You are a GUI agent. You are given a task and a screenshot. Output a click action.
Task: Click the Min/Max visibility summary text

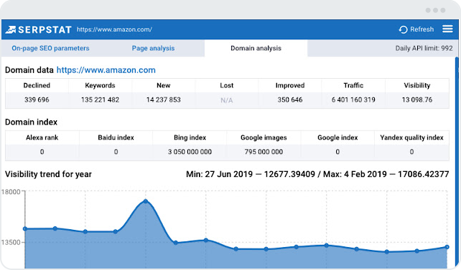317,175
